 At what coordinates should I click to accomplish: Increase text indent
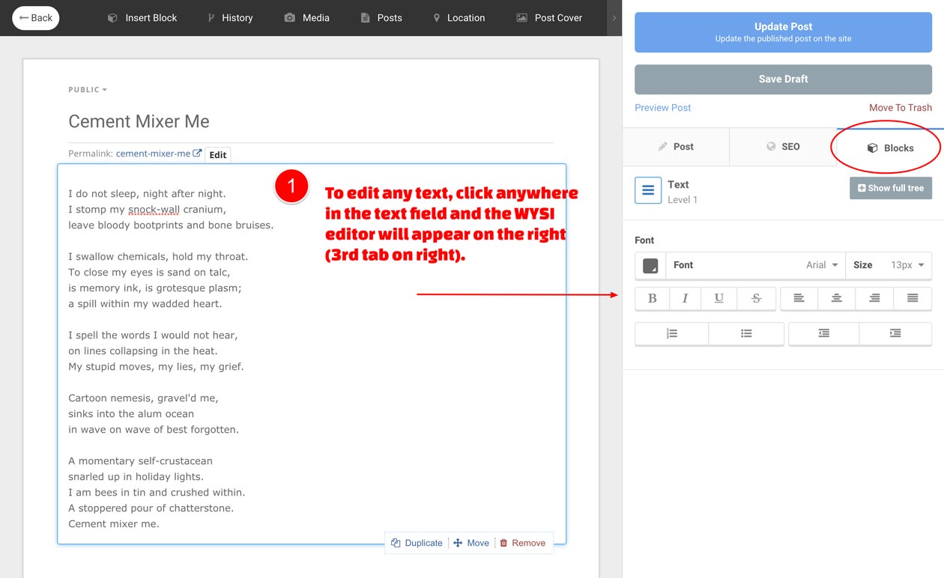(895, 334)
